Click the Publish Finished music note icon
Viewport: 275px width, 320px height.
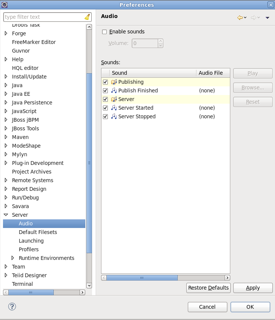114,91
